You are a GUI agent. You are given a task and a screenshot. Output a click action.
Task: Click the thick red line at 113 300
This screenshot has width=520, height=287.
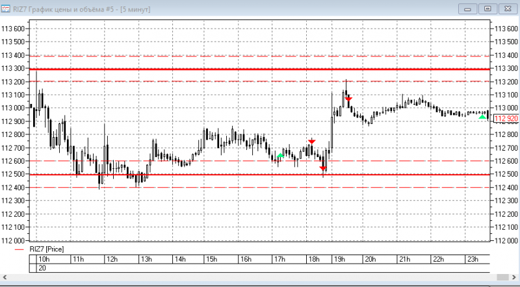point(259,69)
